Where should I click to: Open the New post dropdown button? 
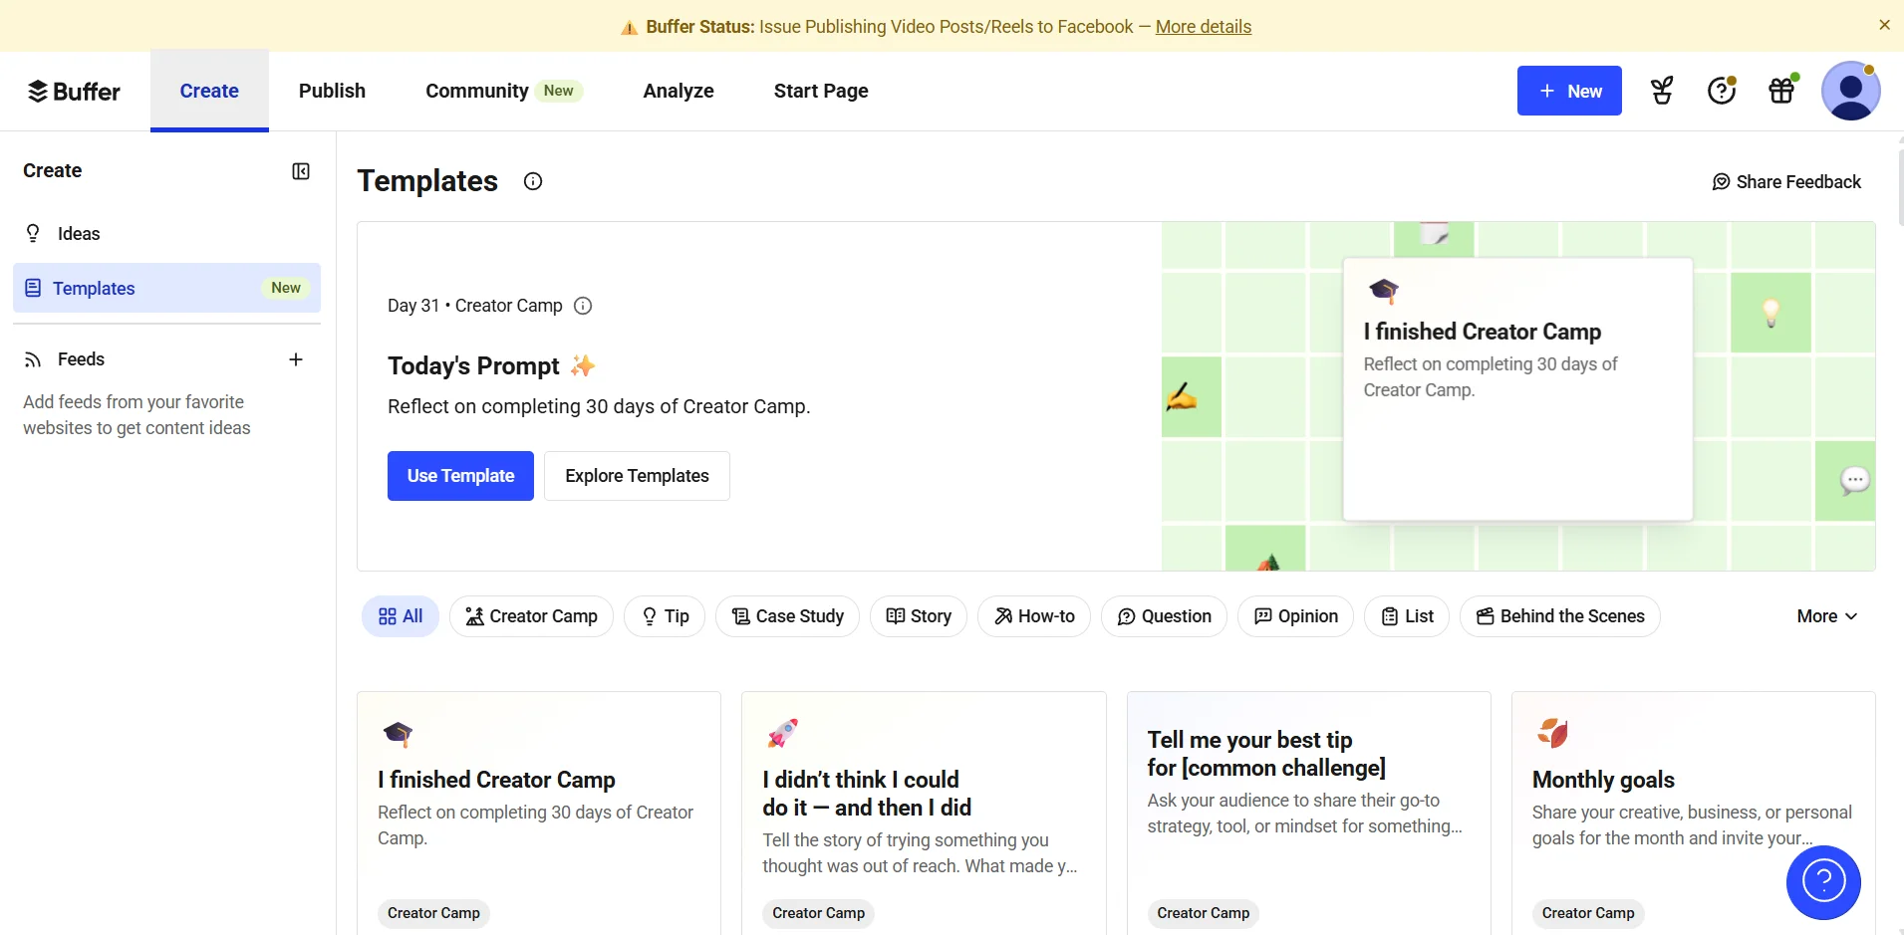pyautogui.click(x=1569, y=91)
